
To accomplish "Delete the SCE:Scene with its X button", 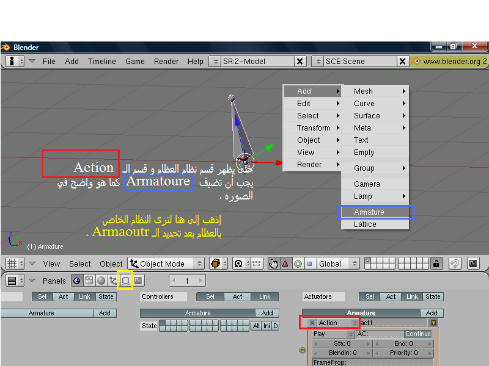I will coord(402,62).
